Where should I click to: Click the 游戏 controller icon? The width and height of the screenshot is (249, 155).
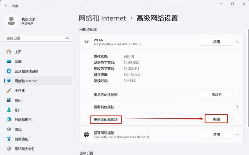click(9, 129)
